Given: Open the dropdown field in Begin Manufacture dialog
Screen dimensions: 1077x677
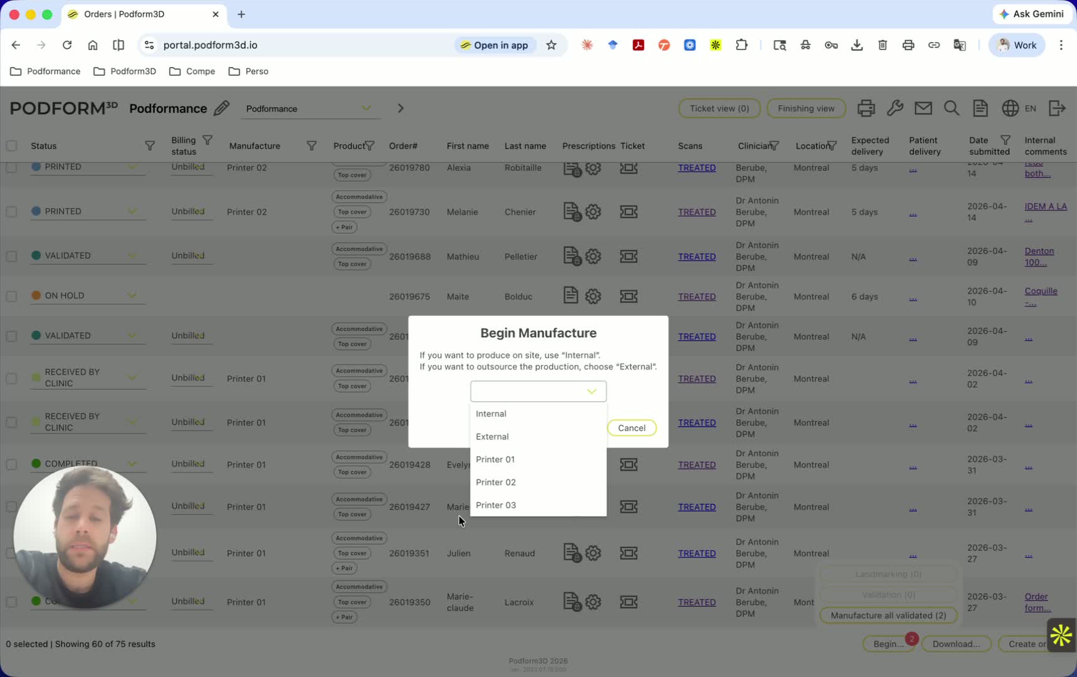Looking at the screenshot, I should [538, 391].
